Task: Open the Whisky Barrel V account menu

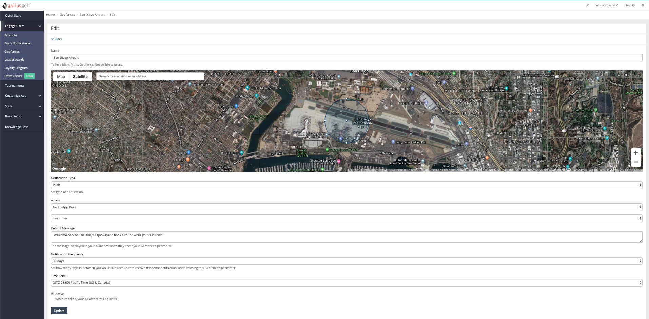Action: tap(607, 5)
